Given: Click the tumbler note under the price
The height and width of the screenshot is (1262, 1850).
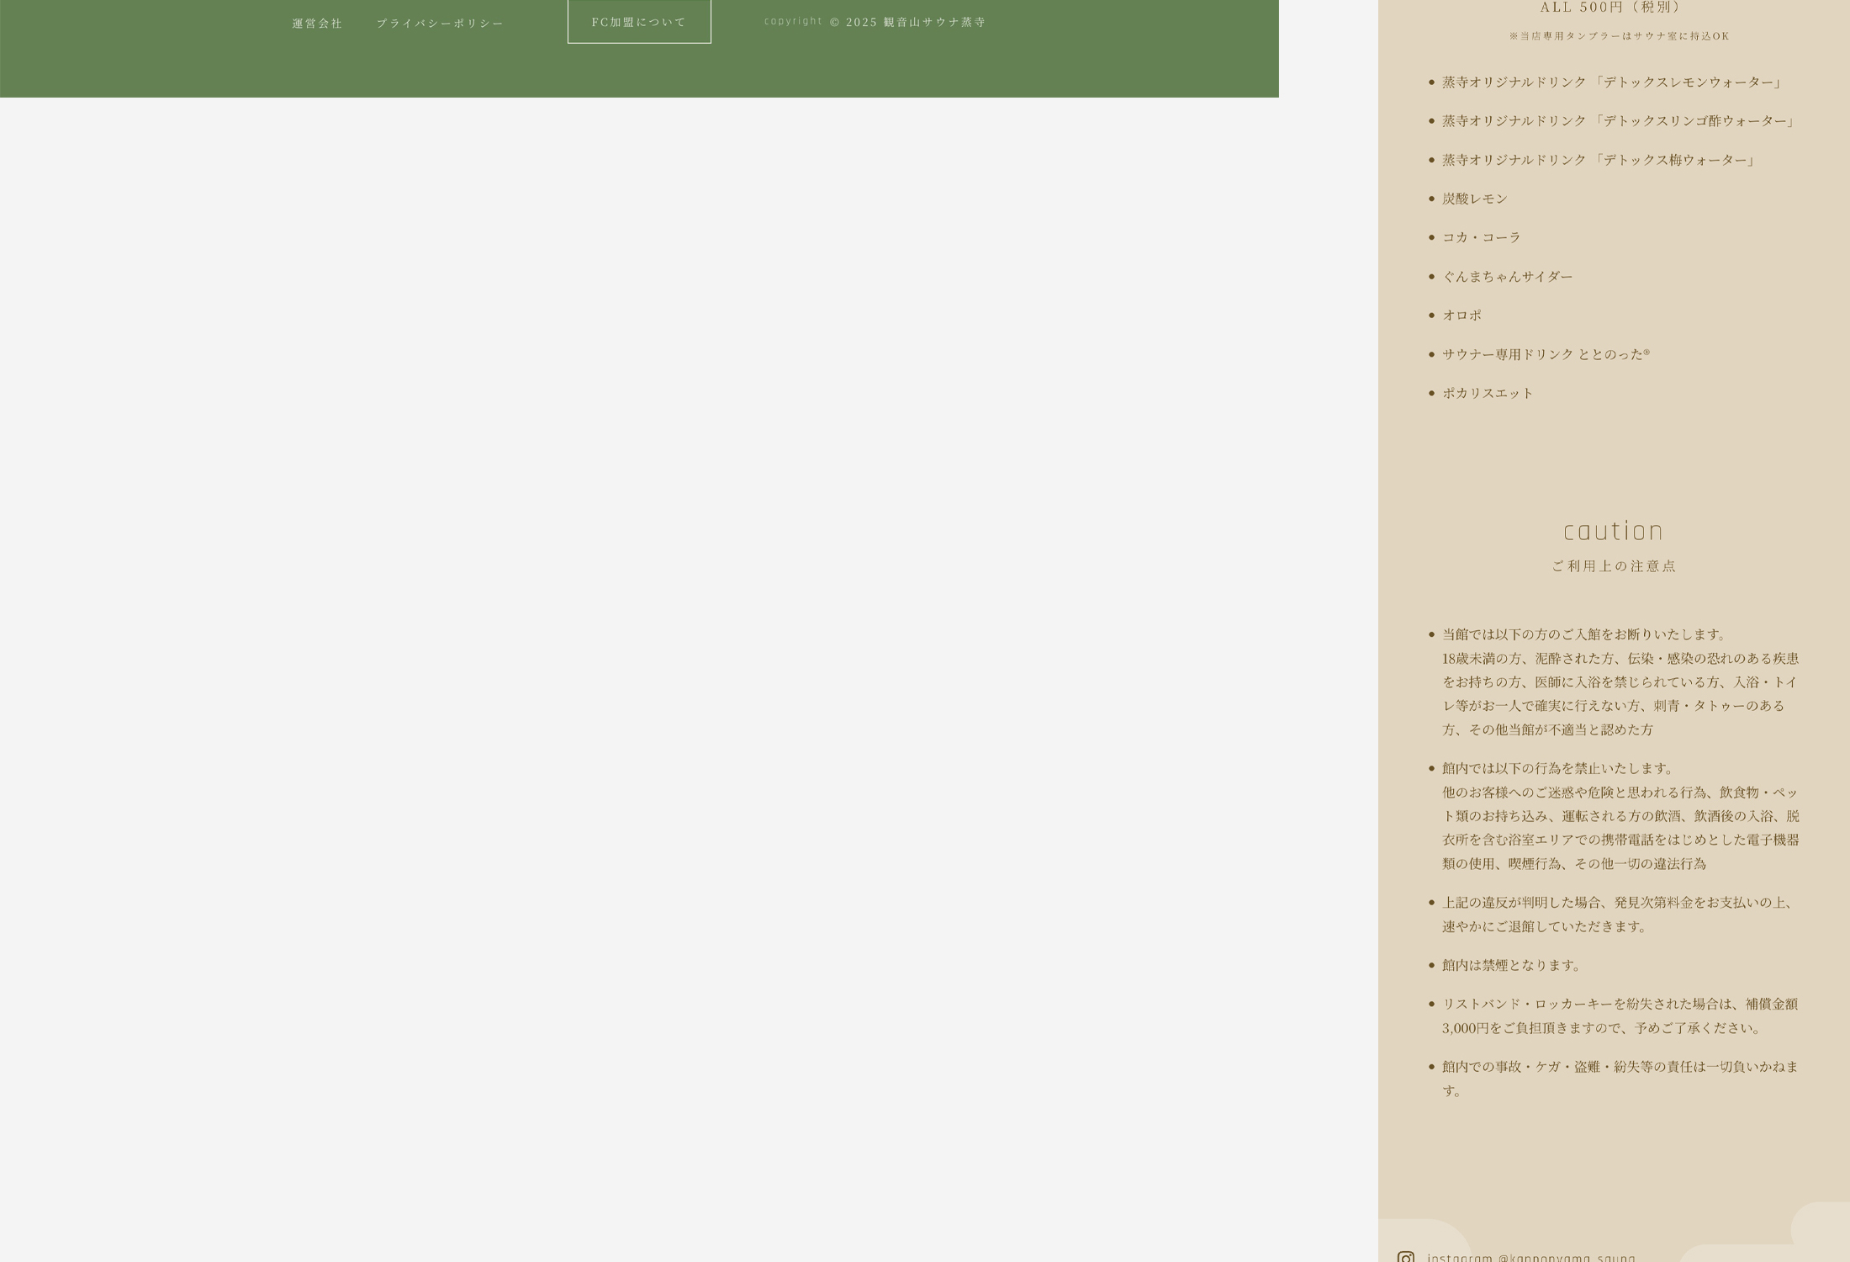Looking at the screenshot, I should 1619,36.
